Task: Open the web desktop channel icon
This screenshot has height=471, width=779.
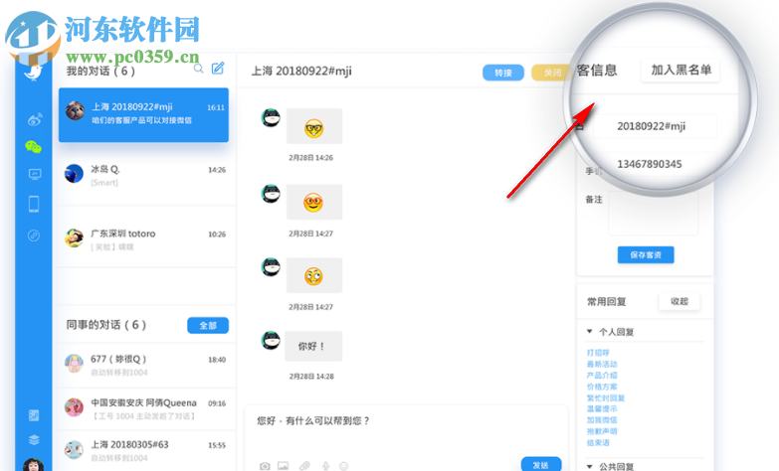Action: [x=34, y=174]
